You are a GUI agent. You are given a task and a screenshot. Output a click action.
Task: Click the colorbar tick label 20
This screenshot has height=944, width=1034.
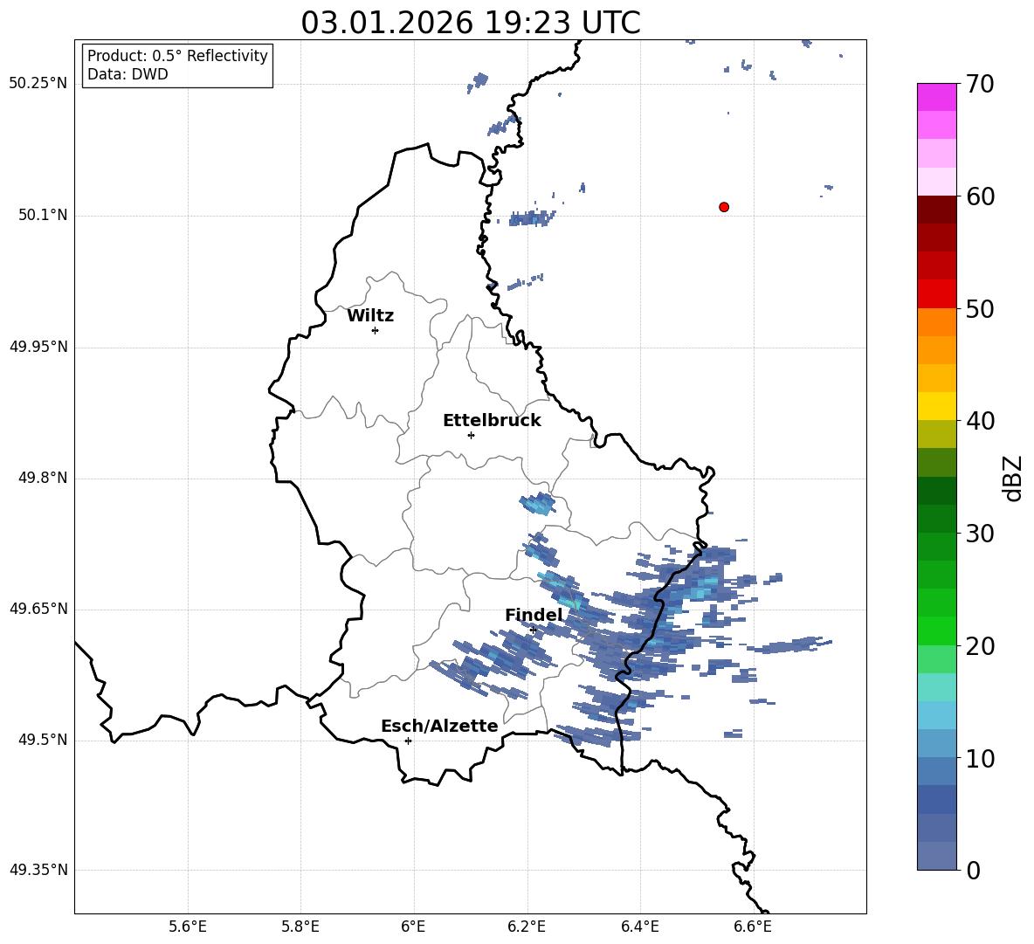click(x=980, y=646)
